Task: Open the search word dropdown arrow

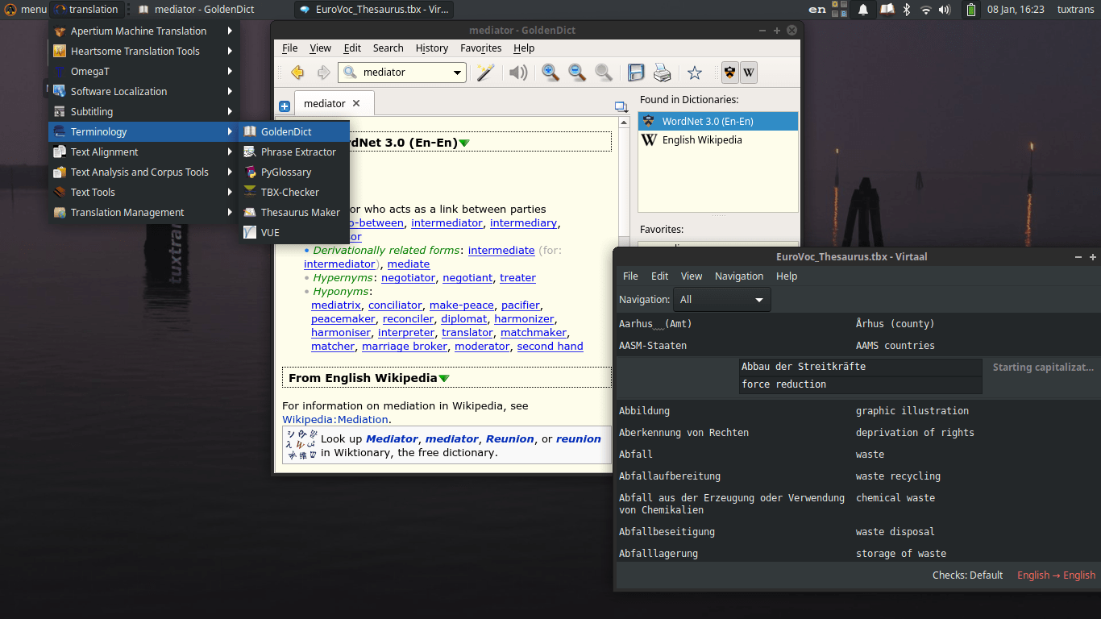Action: click(x=458, y=73)
